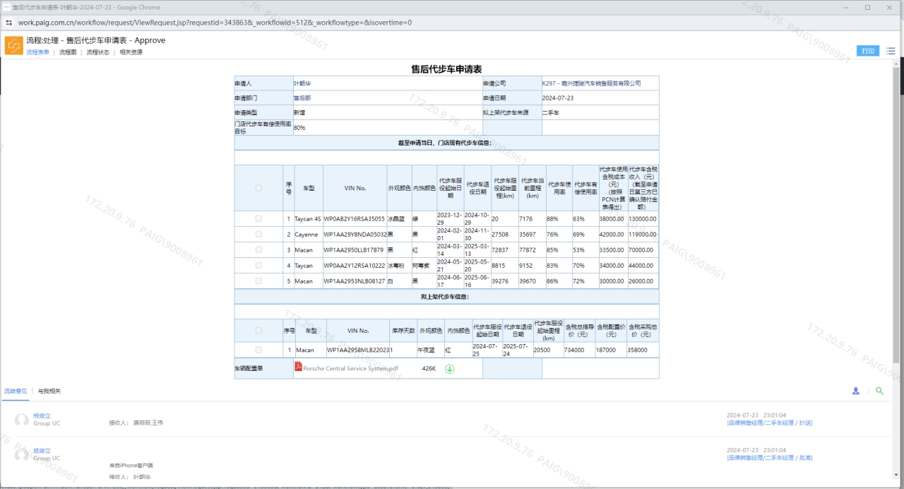
Task: Click the green search magnifier icon
Action: pos(879,390)
